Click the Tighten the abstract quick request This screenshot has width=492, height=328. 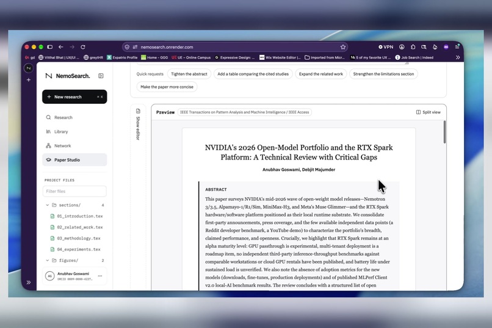189,74
